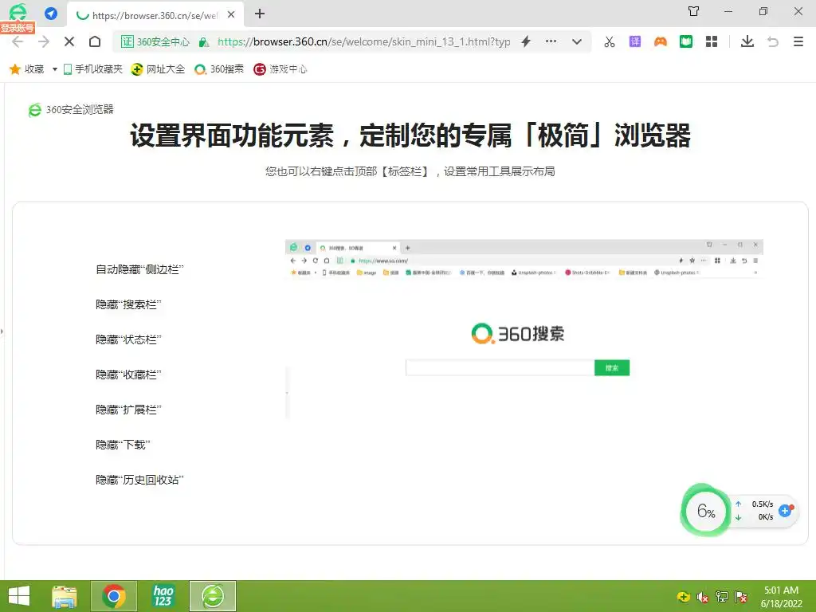This screenshot has height=612, width=816.
Task: Open the network tray icon
Action: [x=722, y=597]
